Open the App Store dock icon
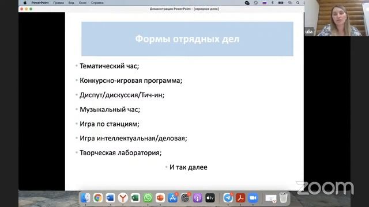Image resolution: width=369 pixels, height=207 pixels. click(172, 198)
